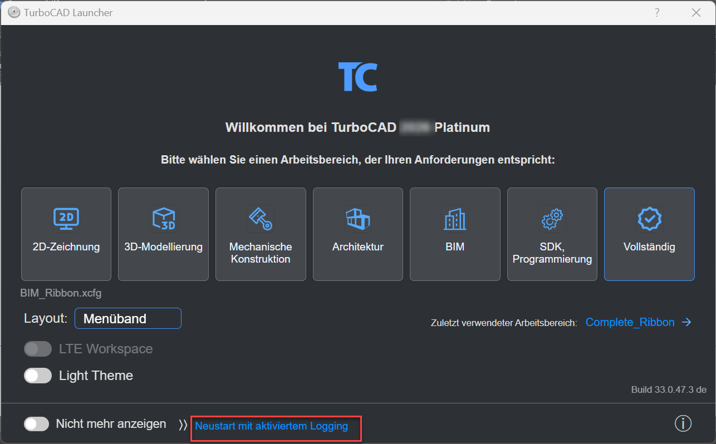Open the BIM workspace icon
The height and width of the screenshot is (444, 716).
click(455, 219)
